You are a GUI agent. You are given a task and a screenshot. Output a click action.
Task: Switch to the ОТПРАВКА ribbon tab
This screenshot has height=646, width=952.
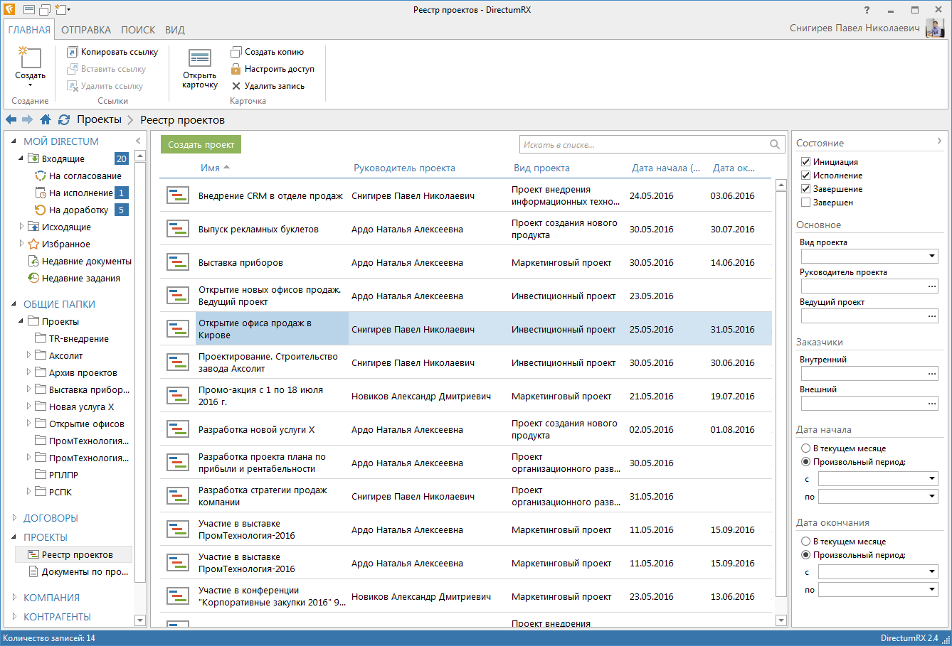point(86,30)
